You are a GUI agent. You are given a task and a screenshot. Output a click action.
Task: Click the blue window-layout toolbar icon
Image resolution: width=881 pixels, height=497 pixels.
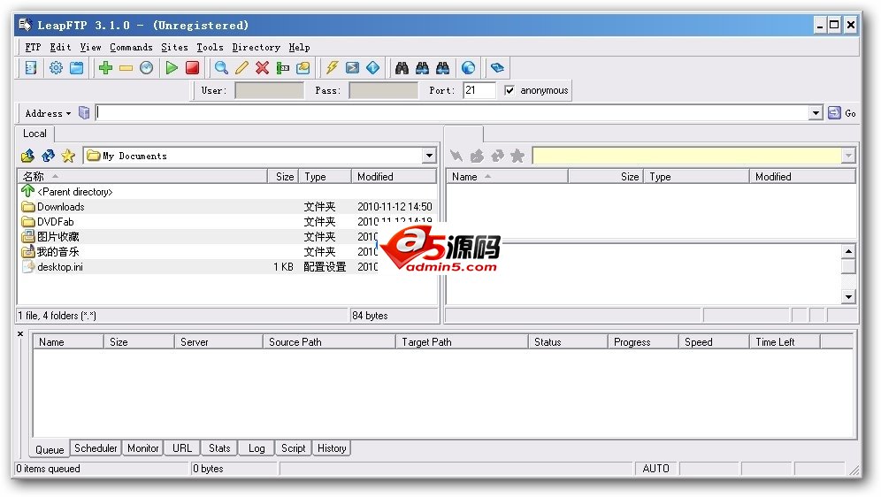[76, 68]
